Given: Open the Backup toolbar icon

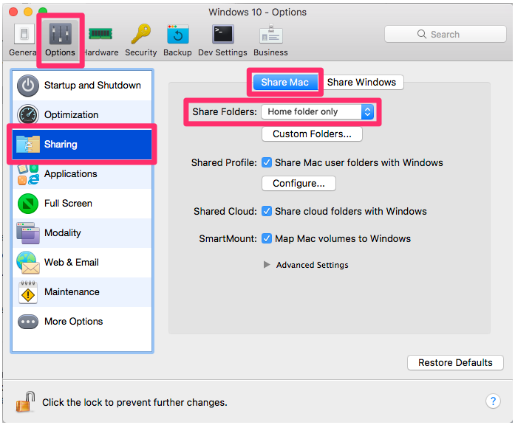Looking at the screenshot, I should click(x=177, y=34).
